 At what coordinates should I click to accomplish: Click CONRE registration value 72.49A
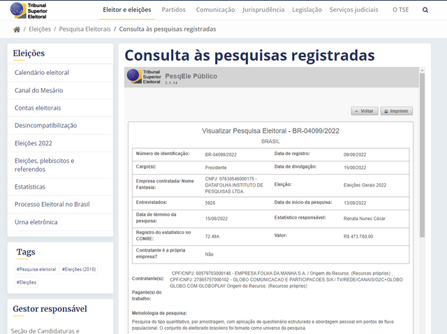pyautogui.click(x=212, y=236)
